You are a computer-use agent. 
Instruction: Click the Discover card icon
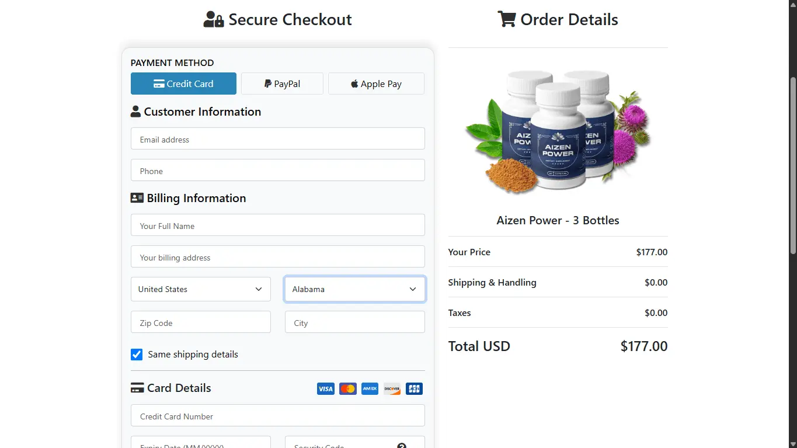[x=392, y=388]
